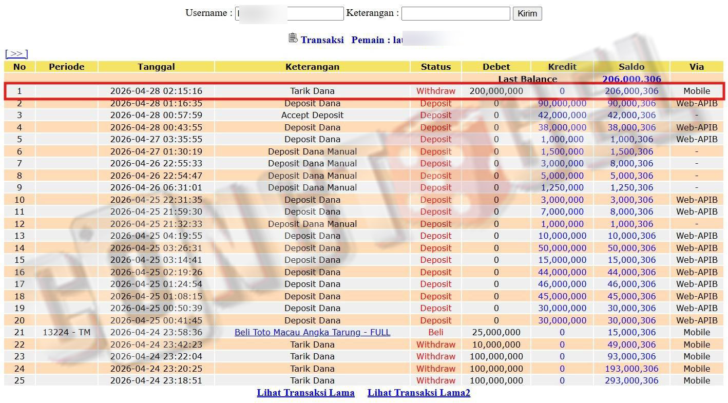
Task: Click the Username input field
Action: (289, 13)
